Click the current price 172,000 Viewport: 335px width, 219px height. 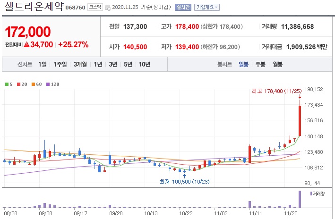pos(28,32)
